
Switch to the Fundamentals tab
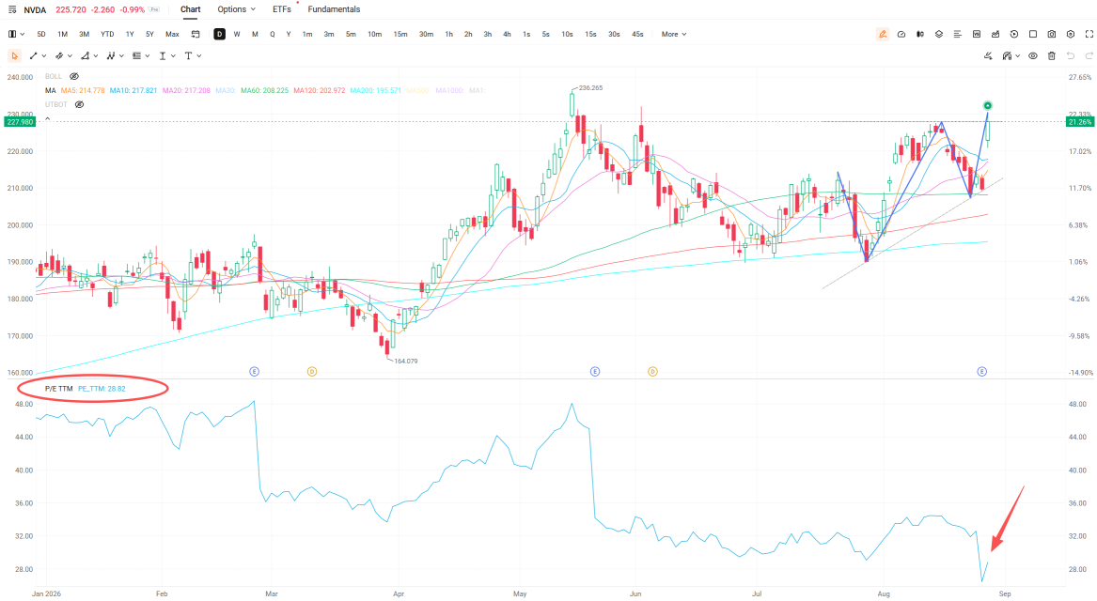pos(334,9)
